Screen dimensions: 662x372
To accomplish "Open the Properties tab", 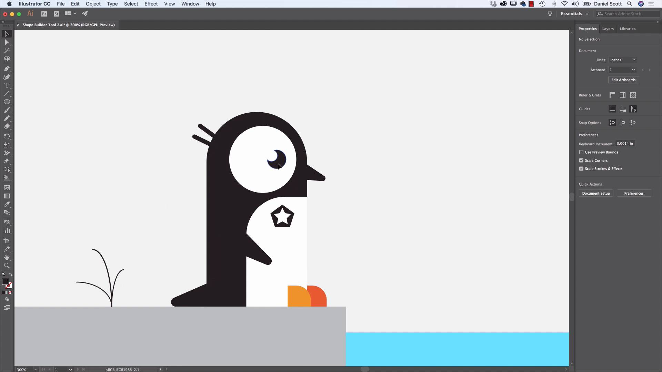I will tap(588, 29).
